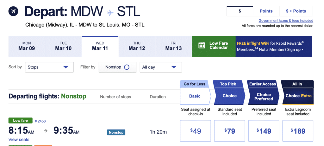
Task: Choose the $ + Points fare option
Action: coord(296,11)
